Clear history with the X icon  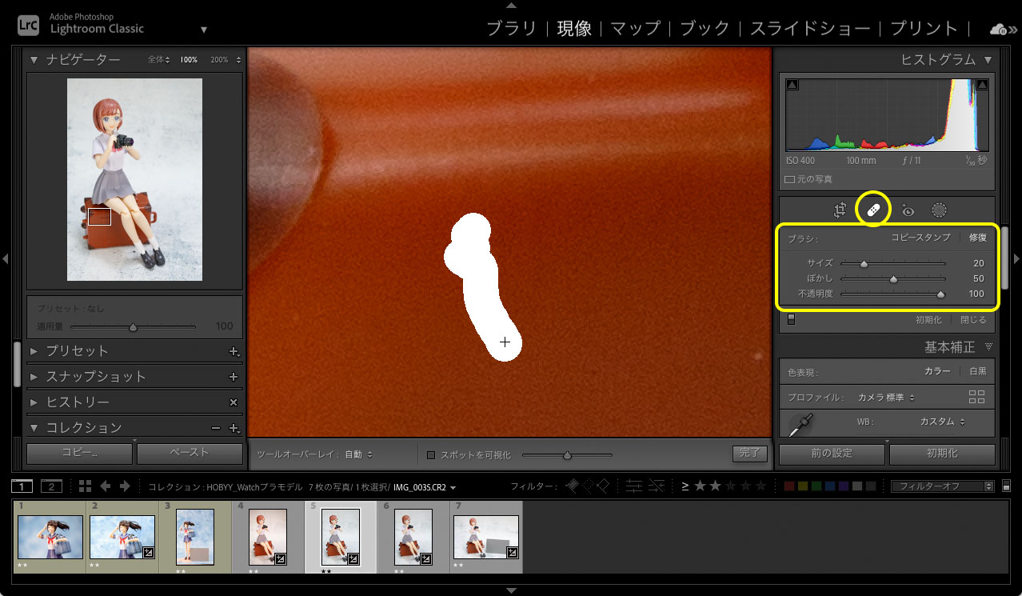pos(234,402)
